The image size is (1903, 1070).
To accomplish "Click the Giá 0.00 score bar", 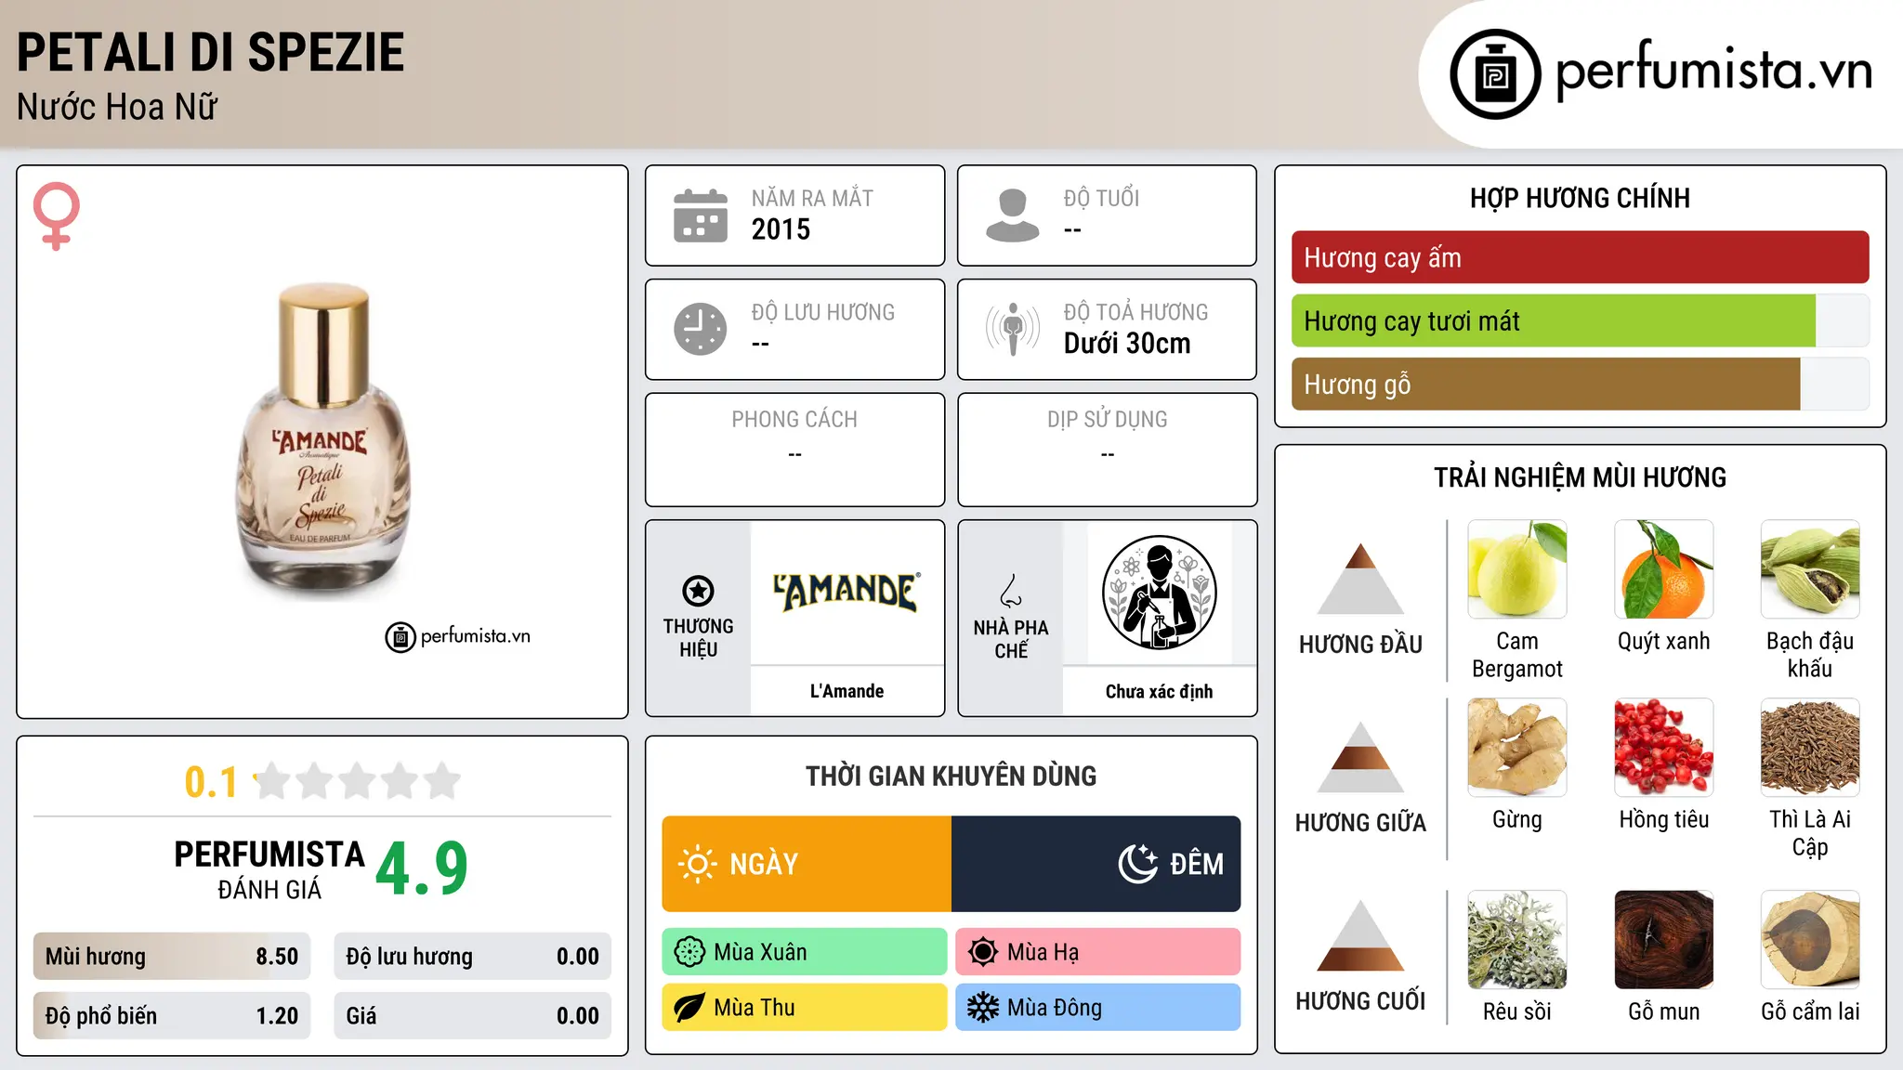I will 473,1016.
